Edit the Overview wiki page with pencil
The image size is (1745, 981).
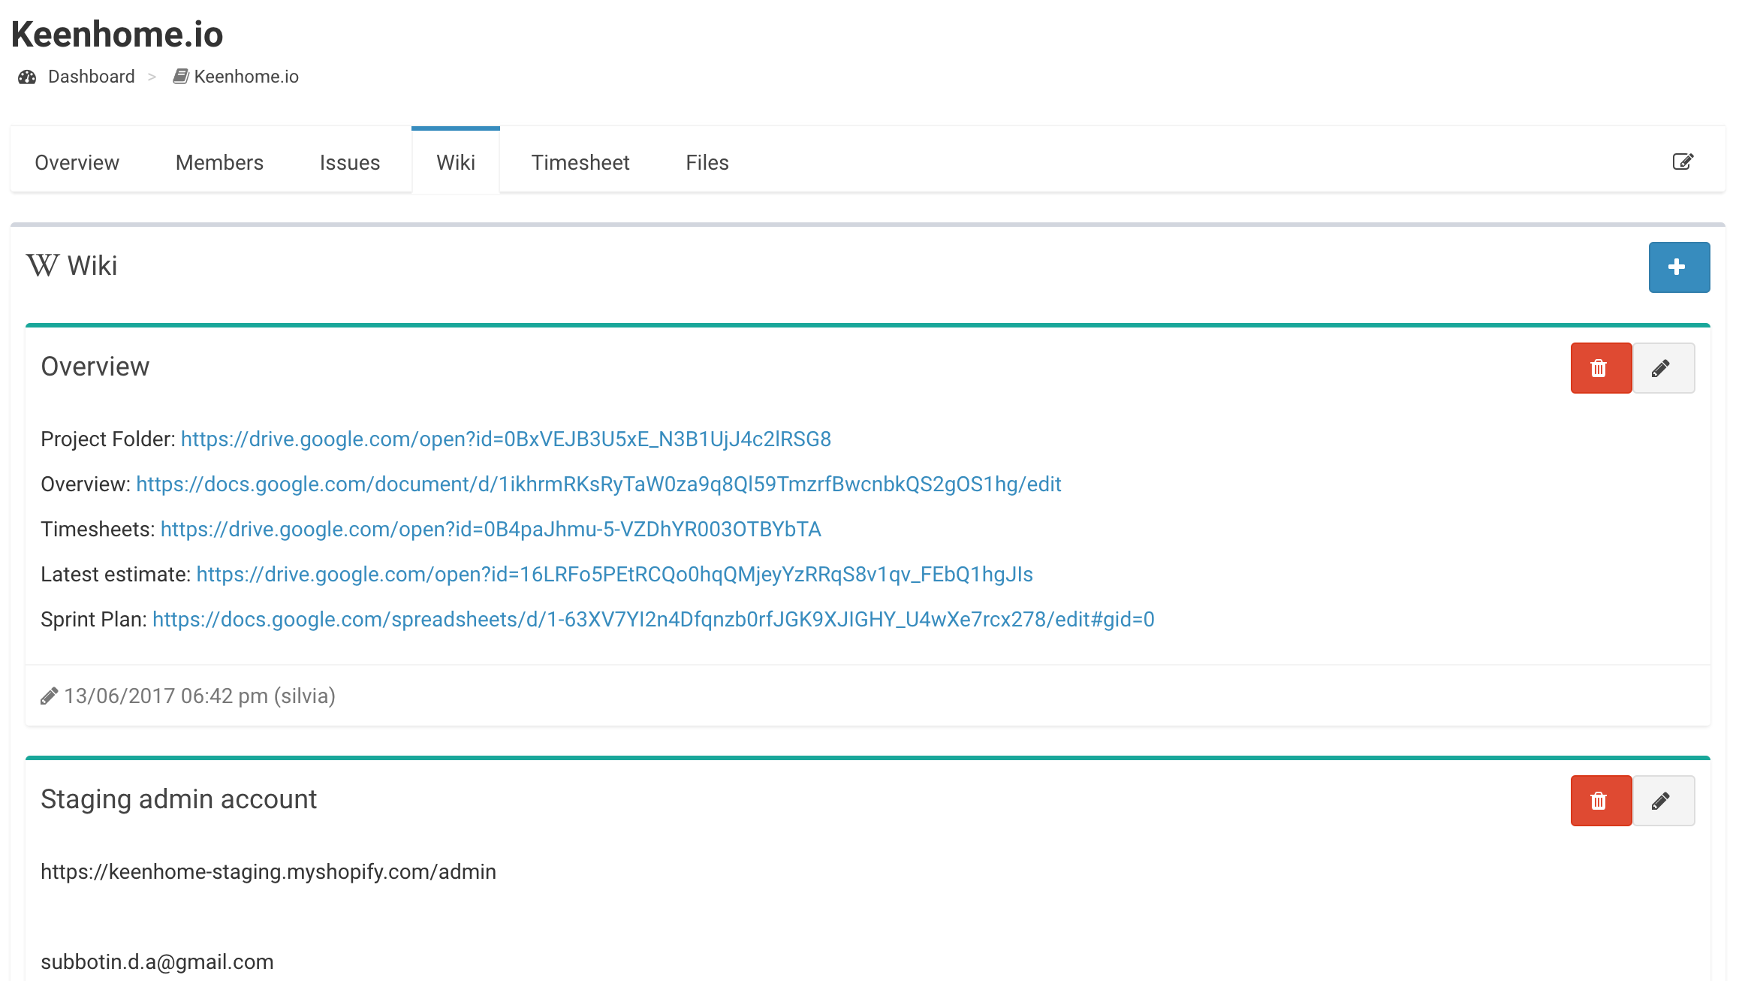click(x=1663, y=368)
